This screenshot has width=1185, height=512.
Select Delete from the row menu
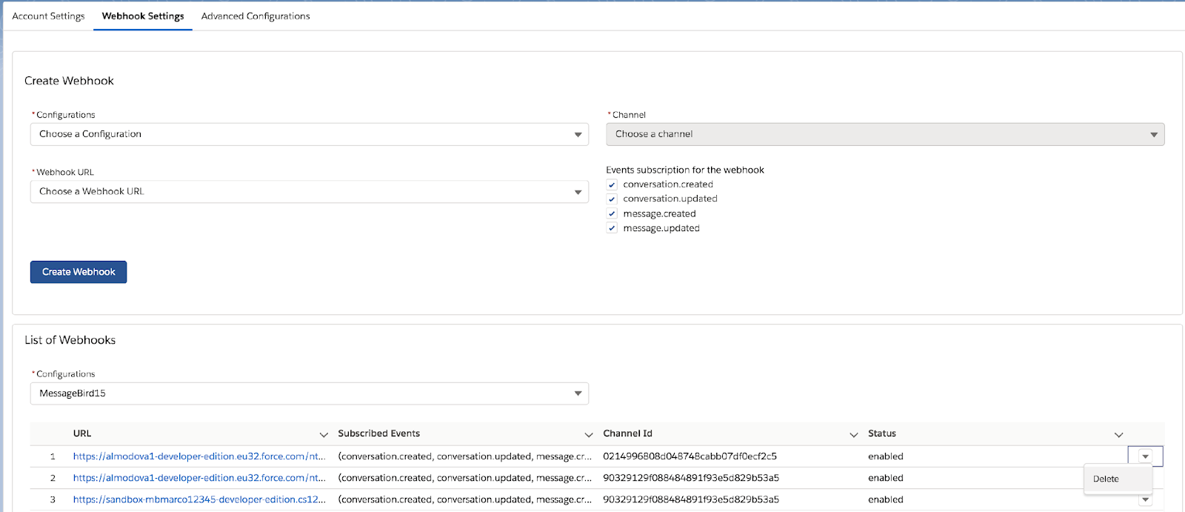pos(1106,479)
